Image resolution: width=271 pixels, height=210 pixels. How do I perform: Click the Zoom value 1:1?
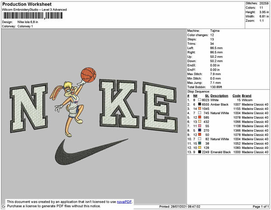[262, 21]
